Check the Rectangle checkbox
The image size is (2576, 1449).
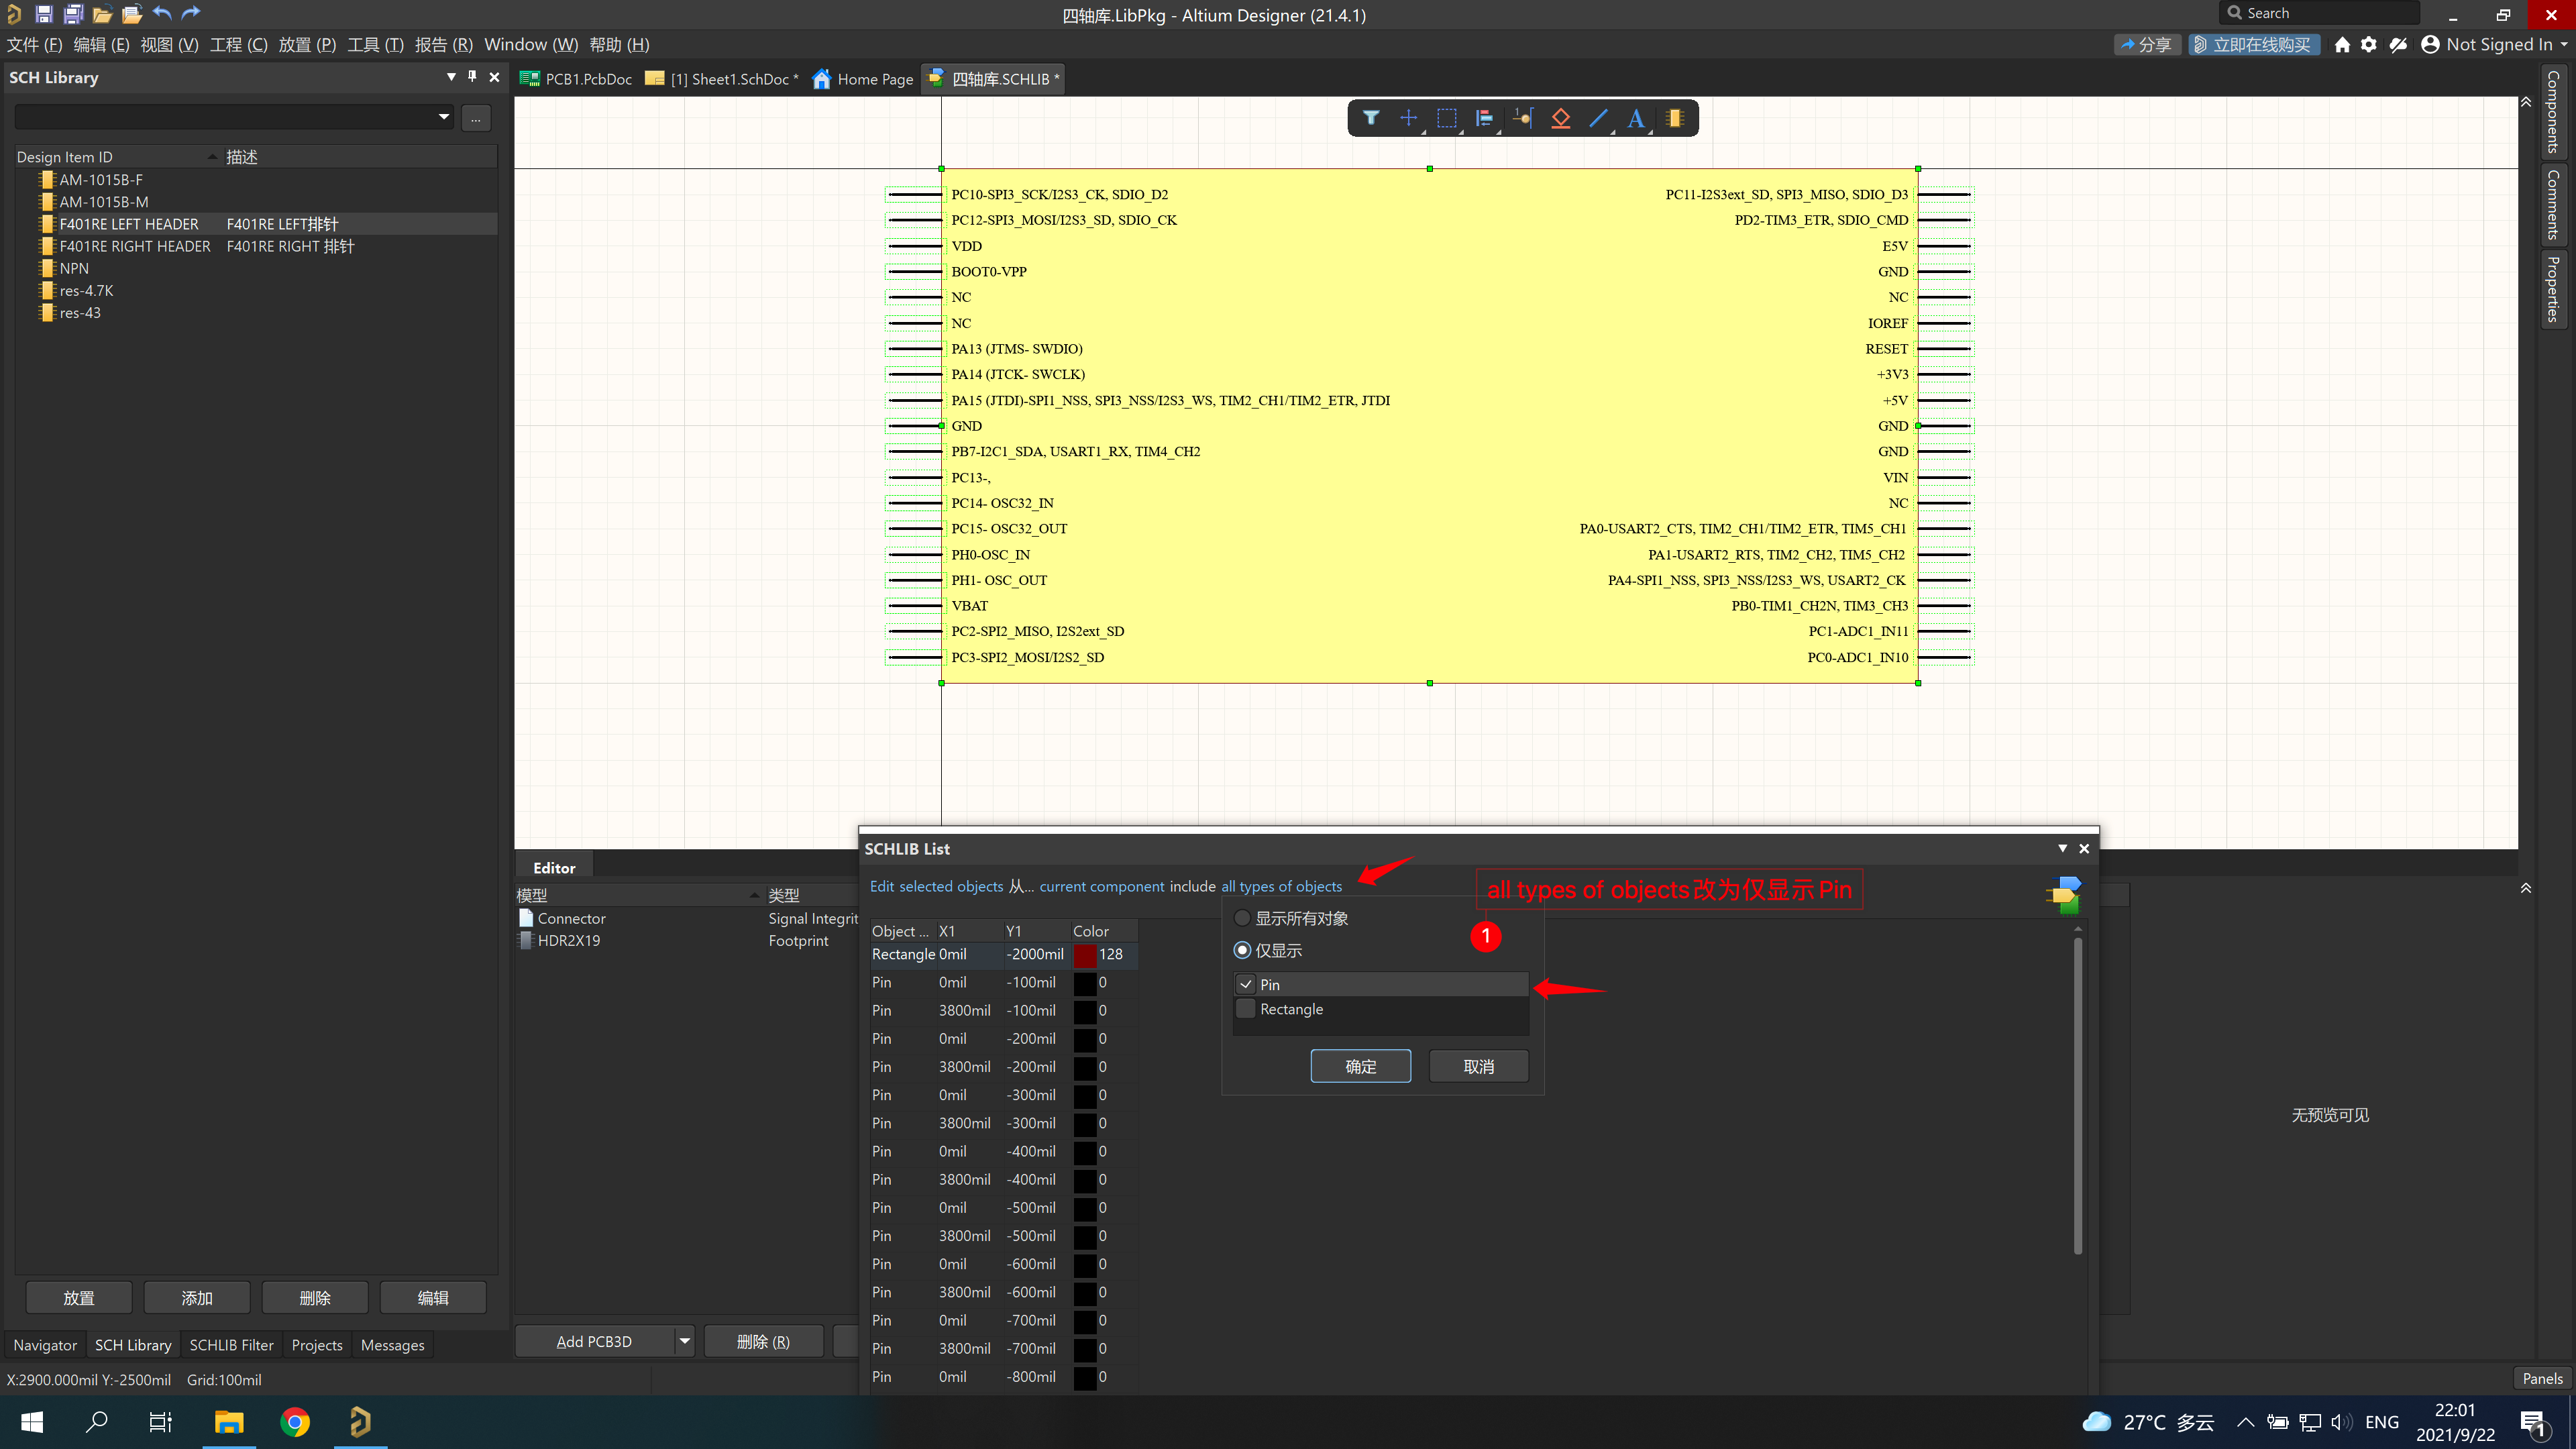[1246, 1009]
